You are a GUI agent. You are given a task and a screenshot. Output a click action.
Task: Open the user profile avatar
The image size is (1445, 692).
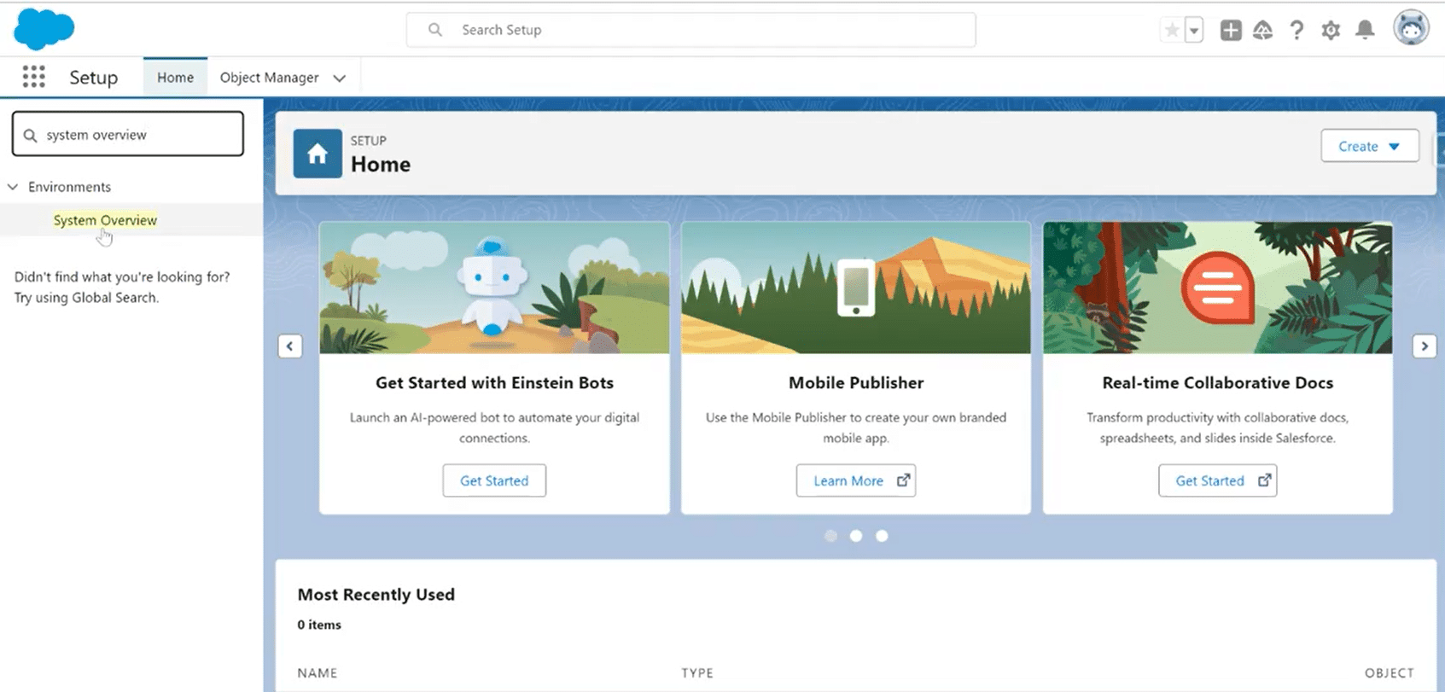[x=1411, y=28]
